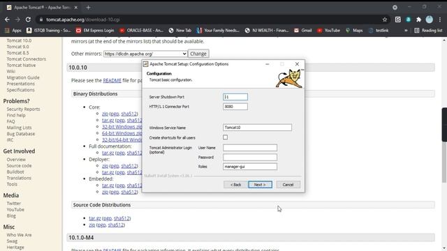Open Your Family Needs bookmark

(218, 31)
